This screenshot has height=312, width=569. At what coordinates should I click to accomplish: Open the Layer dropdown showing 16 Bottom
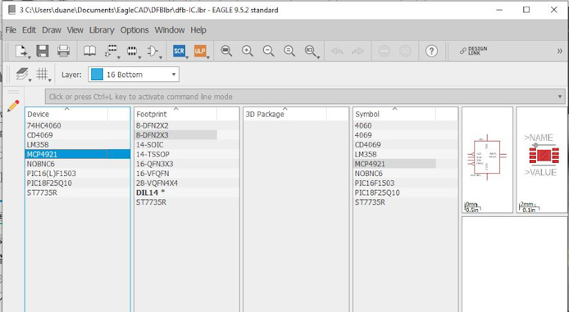(x=133, y=75)
